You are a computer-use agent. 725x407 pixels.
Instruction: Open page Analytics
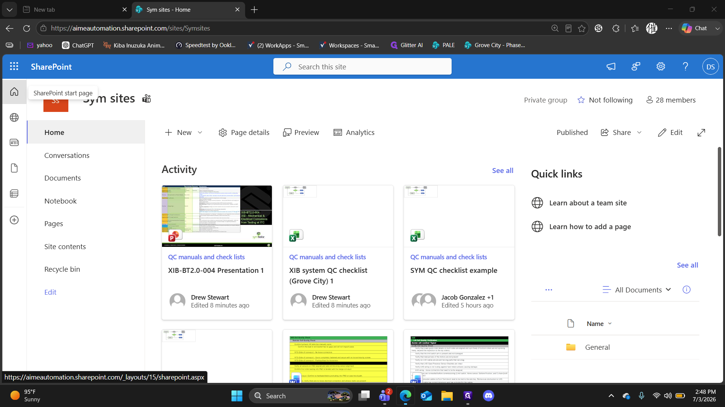[354, 133]
